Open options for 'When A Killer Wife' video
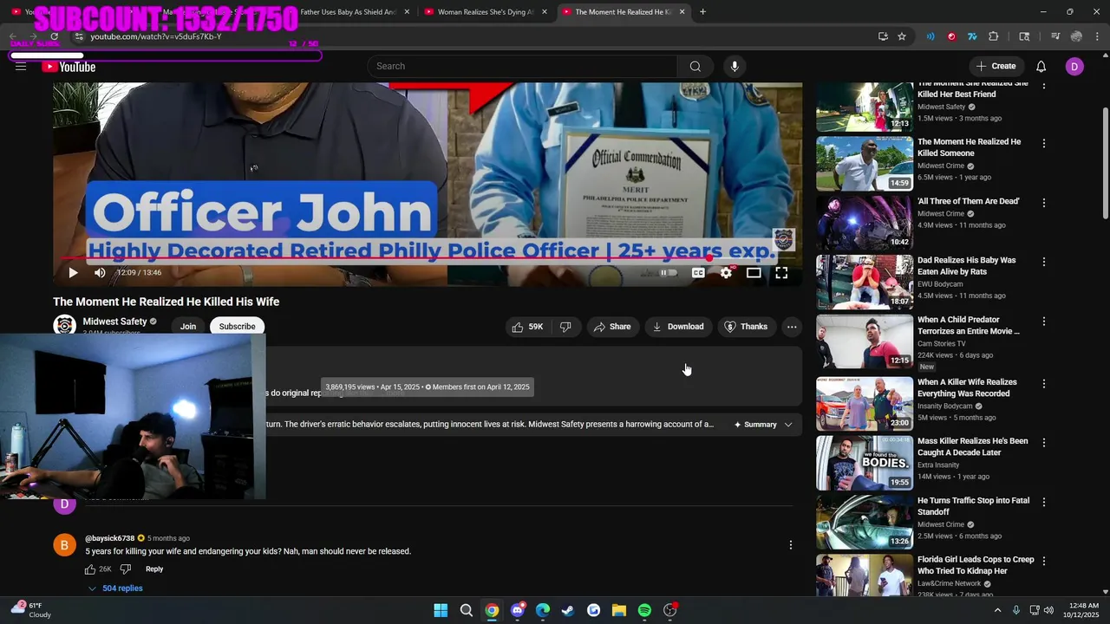The width and height of the screenshot is (1110, 624). (1043, 384)
